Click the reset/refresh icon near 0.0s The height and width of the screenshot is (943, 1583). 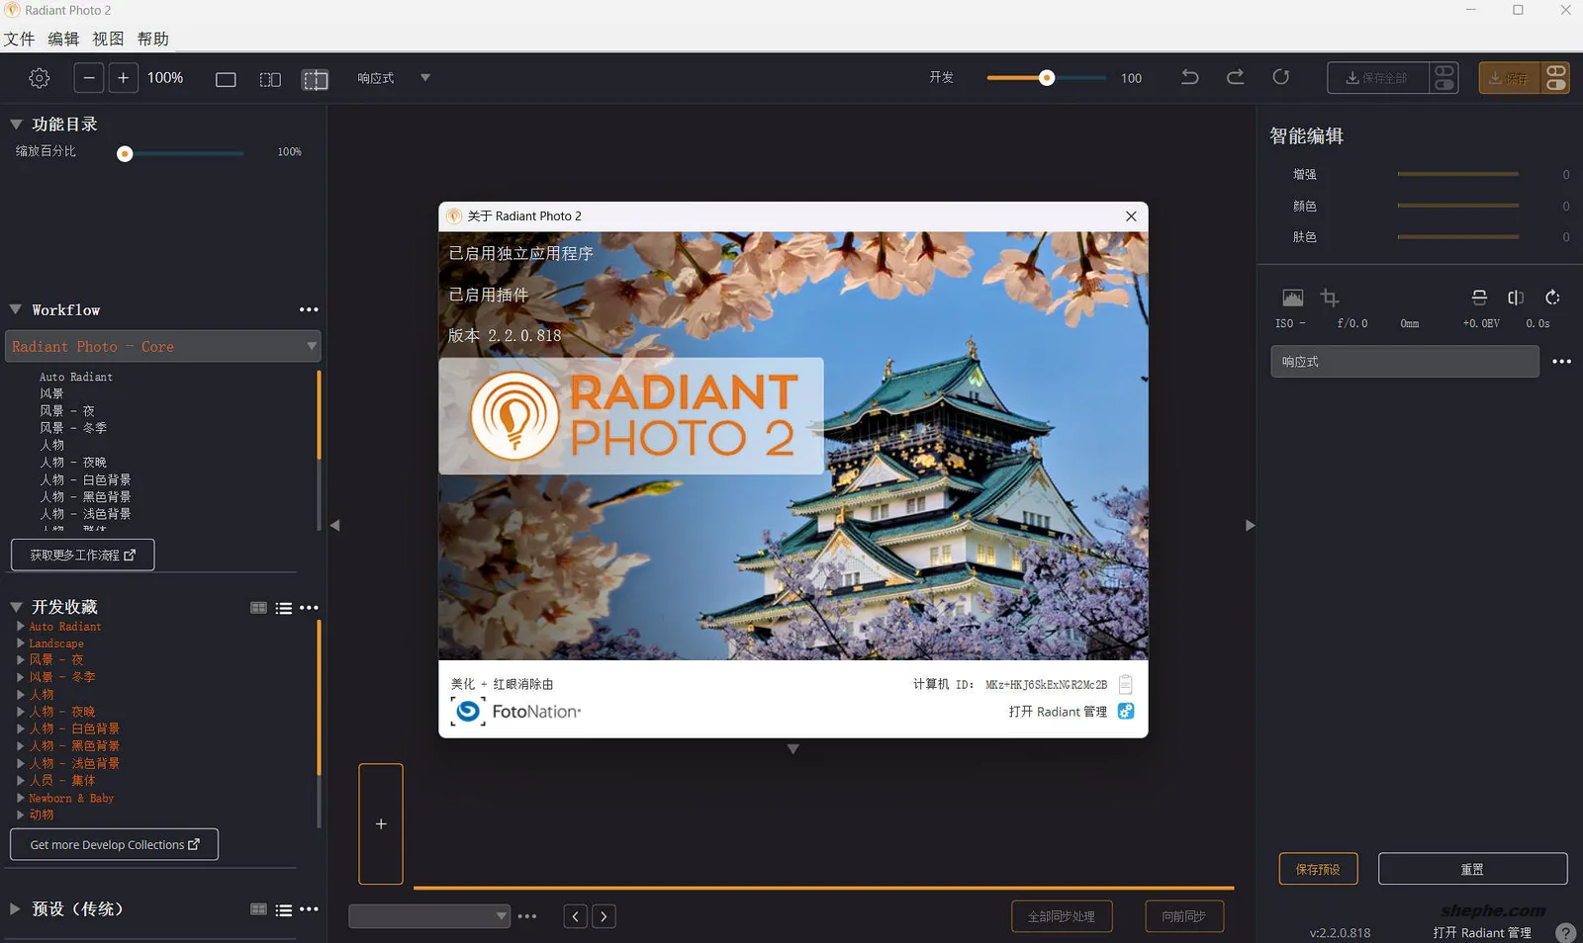[1551, 298]
